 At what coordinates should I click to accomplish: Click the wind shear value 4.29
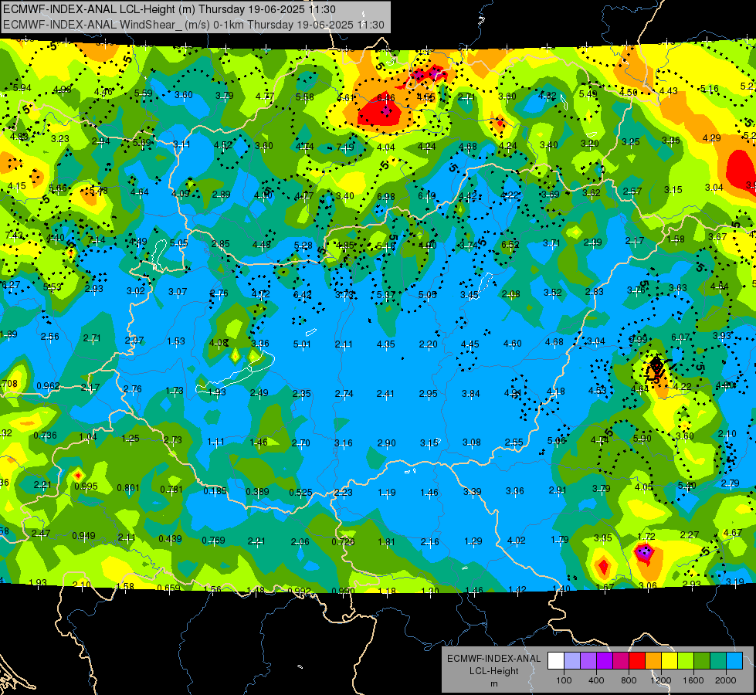click(x=712, y=138)
